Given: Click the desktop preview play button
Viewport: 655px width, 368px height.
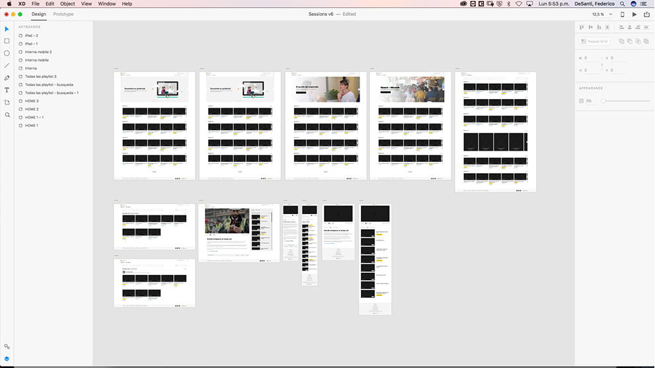Looking at the screenshot, I should point(635,14).
